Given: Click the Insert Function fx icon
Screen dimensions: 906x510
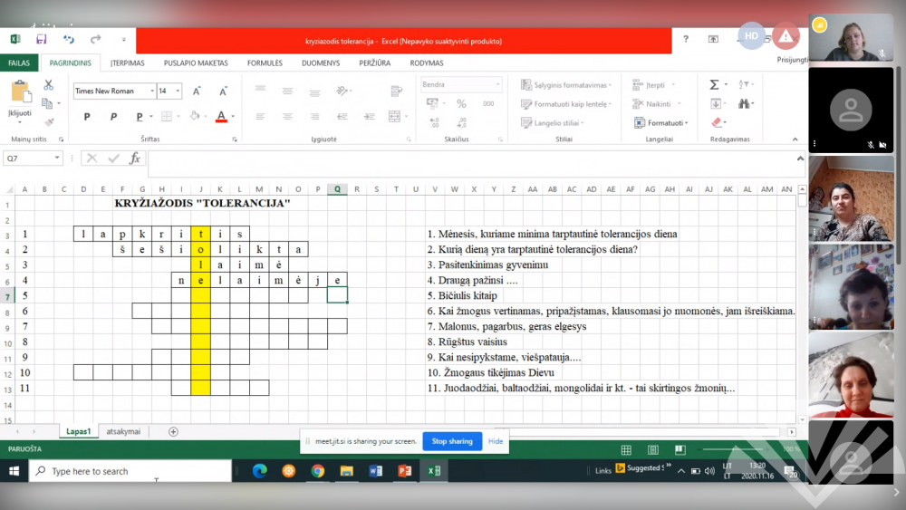Looking at the screenshot, I should tap(135, 158).
